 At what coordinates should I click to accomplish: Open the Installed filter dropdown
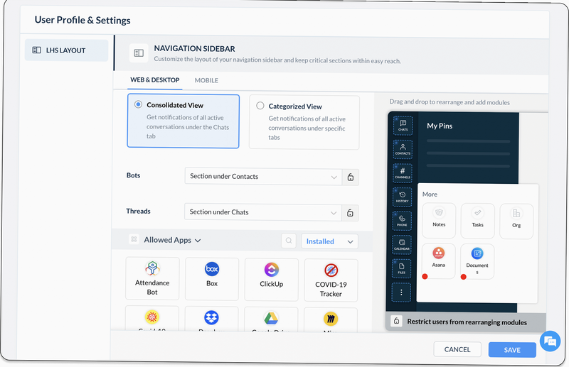coord(329,241)
